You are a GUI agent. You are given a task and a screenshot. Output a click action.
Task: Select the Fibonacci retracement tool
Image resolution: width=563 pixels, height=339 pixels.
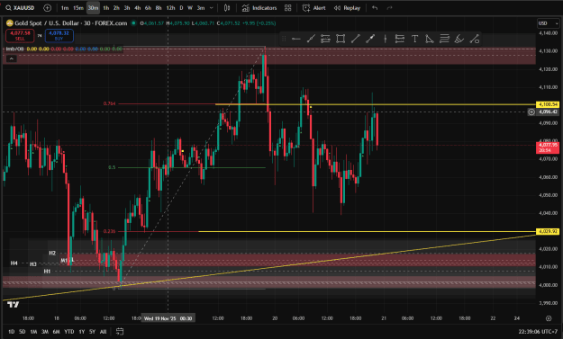(444, 39)
